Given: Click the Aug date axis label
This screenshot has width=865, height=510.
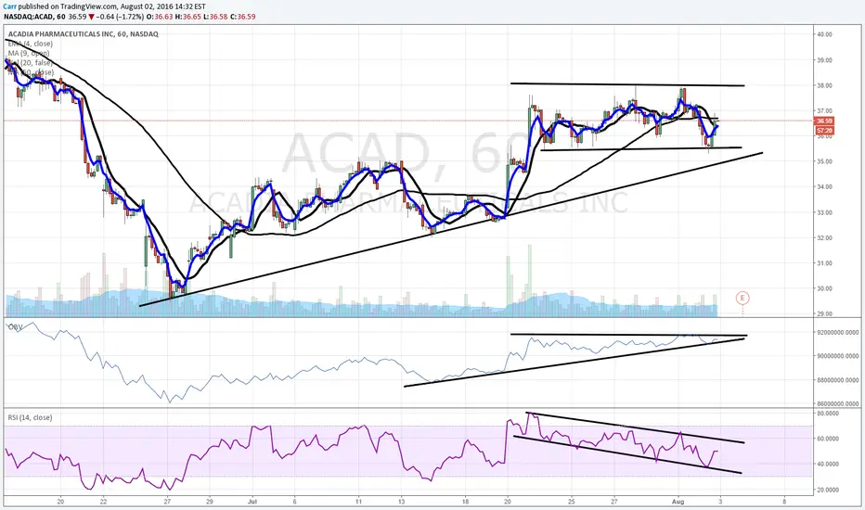Looking at the screenshot, I should 678,502.
